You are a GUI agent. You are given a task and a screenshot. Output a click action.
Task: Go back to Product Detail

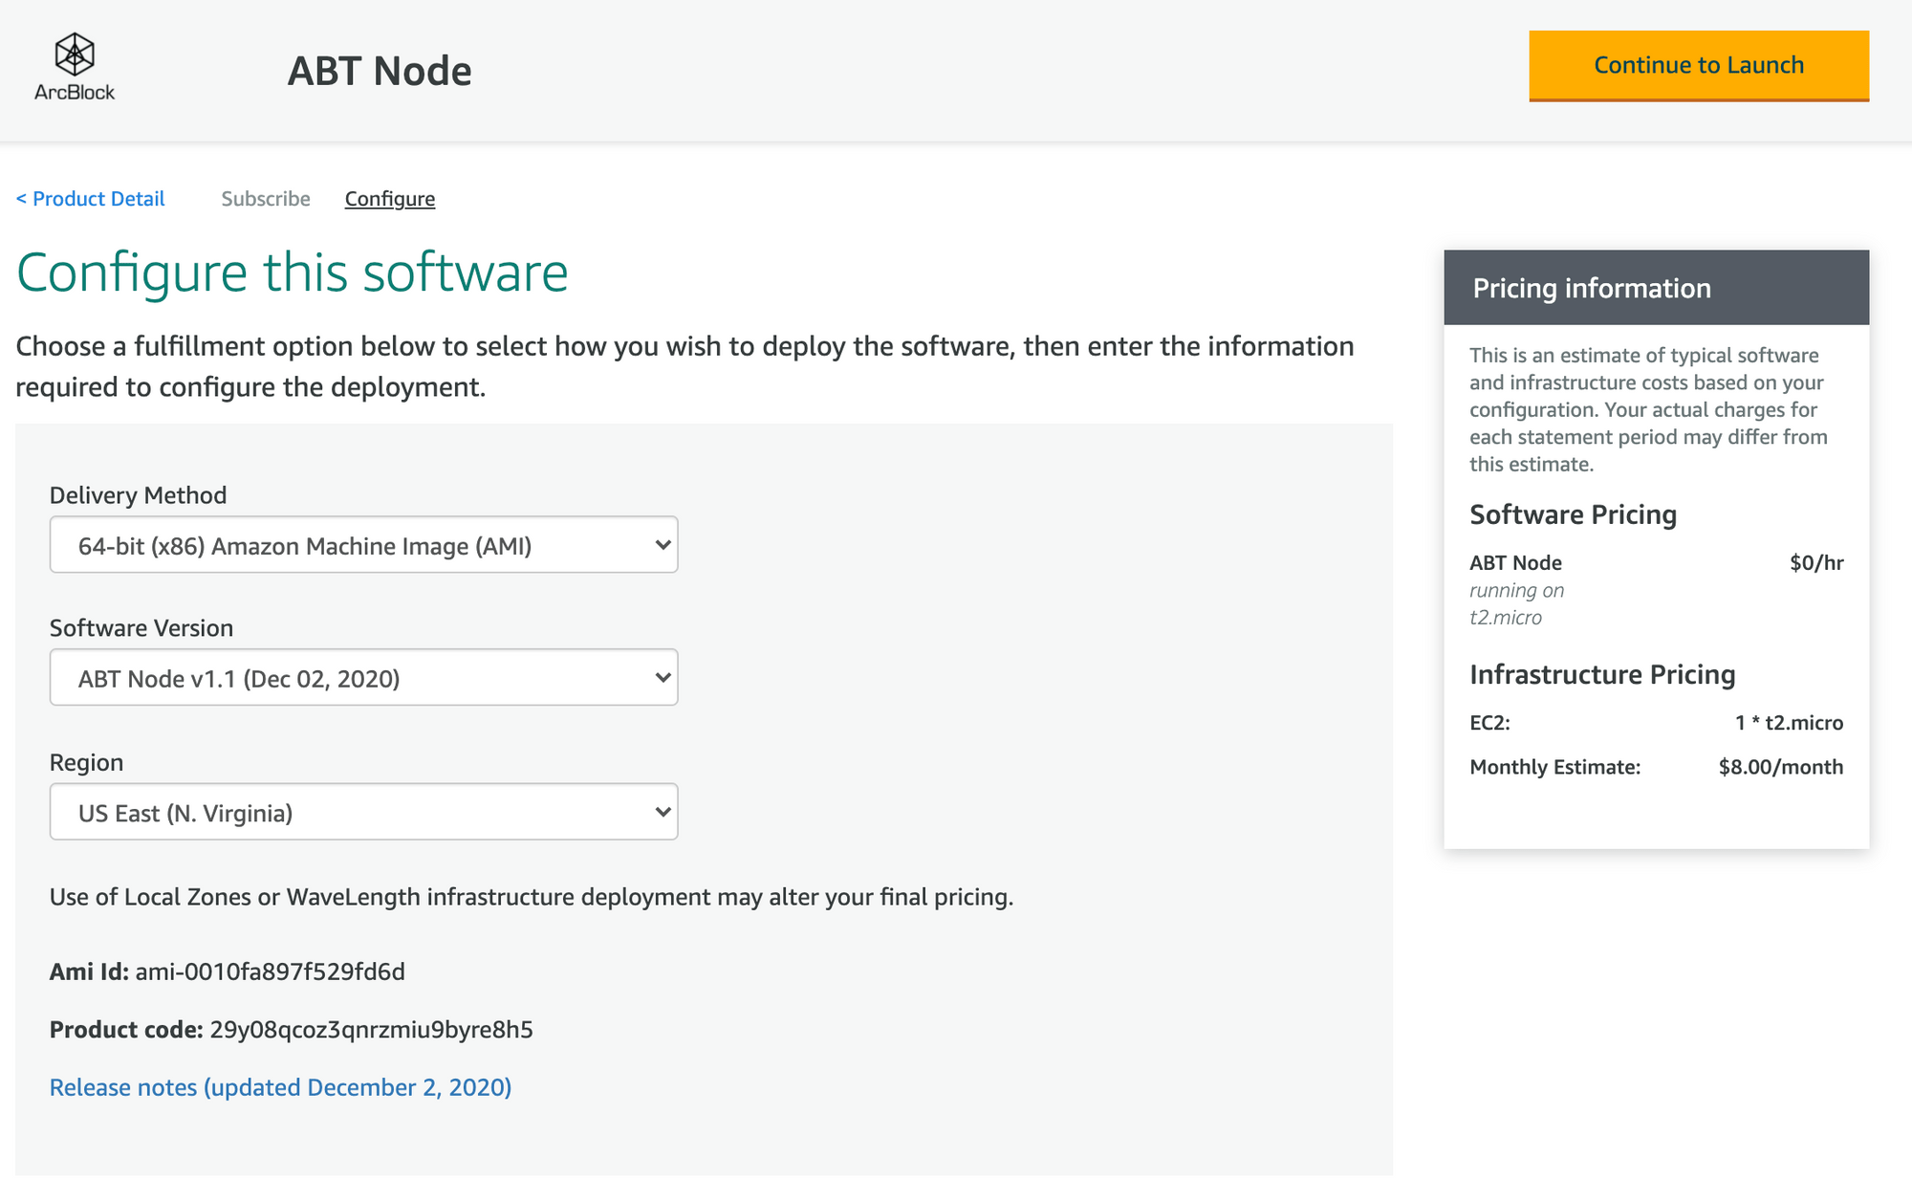coord(90,199)
